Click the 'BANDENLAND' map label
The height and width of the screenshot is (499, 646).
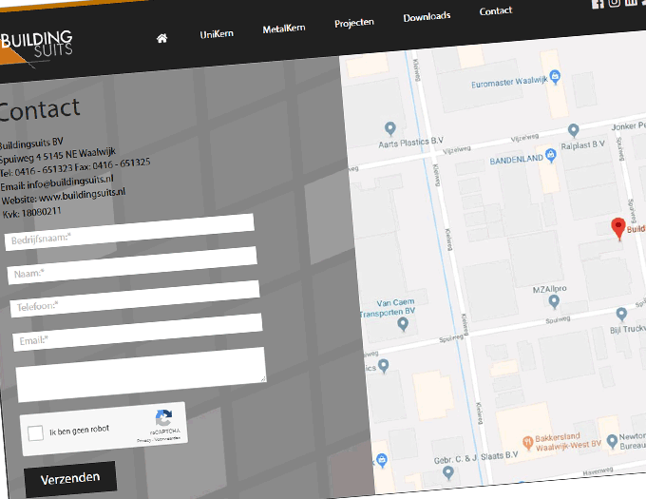tap(516, 160)
